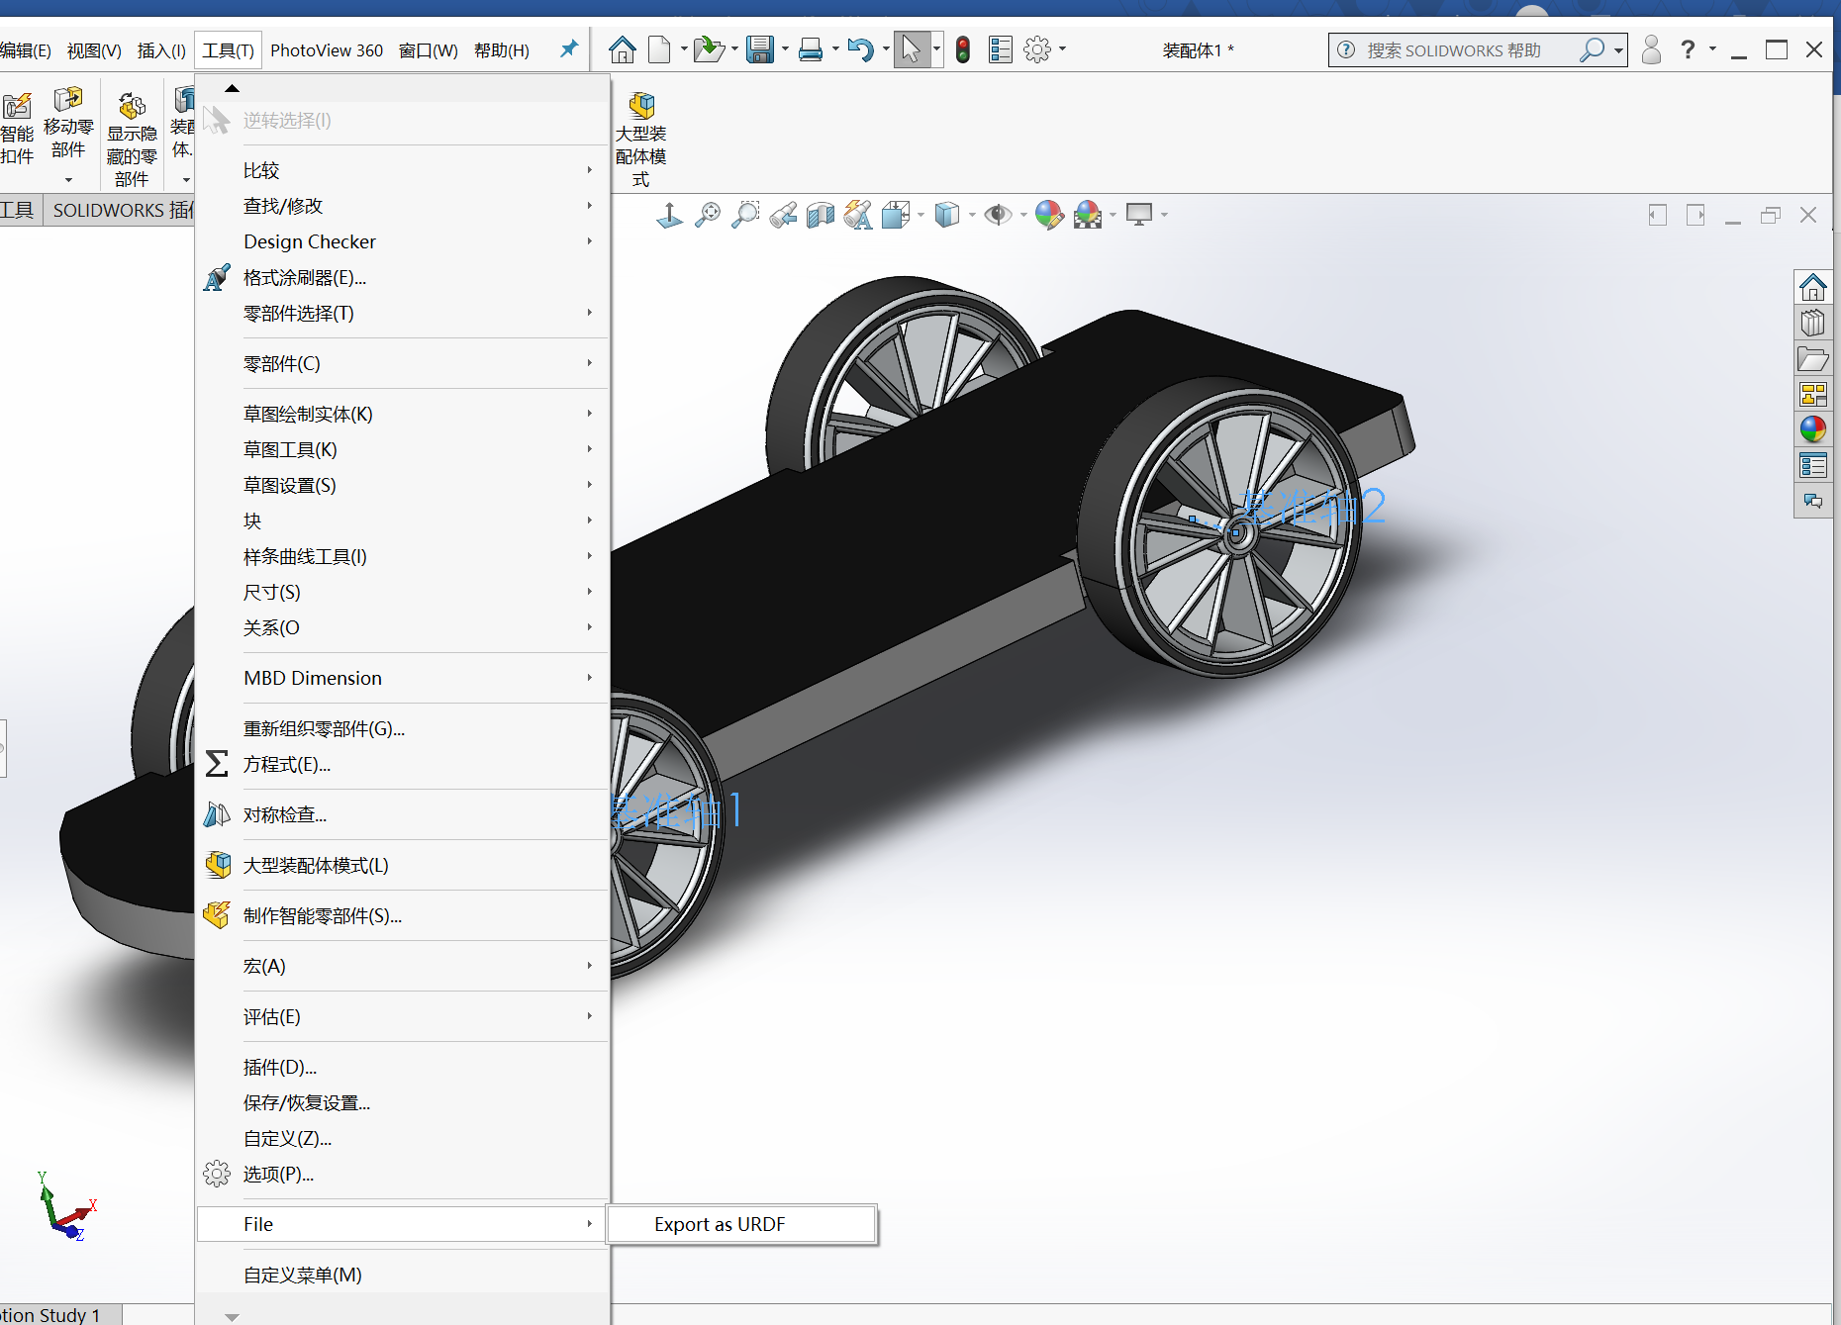Click Zoom to Area magnifier icon
Viewport: 1841px width, 1325px height.
[745, 215]
